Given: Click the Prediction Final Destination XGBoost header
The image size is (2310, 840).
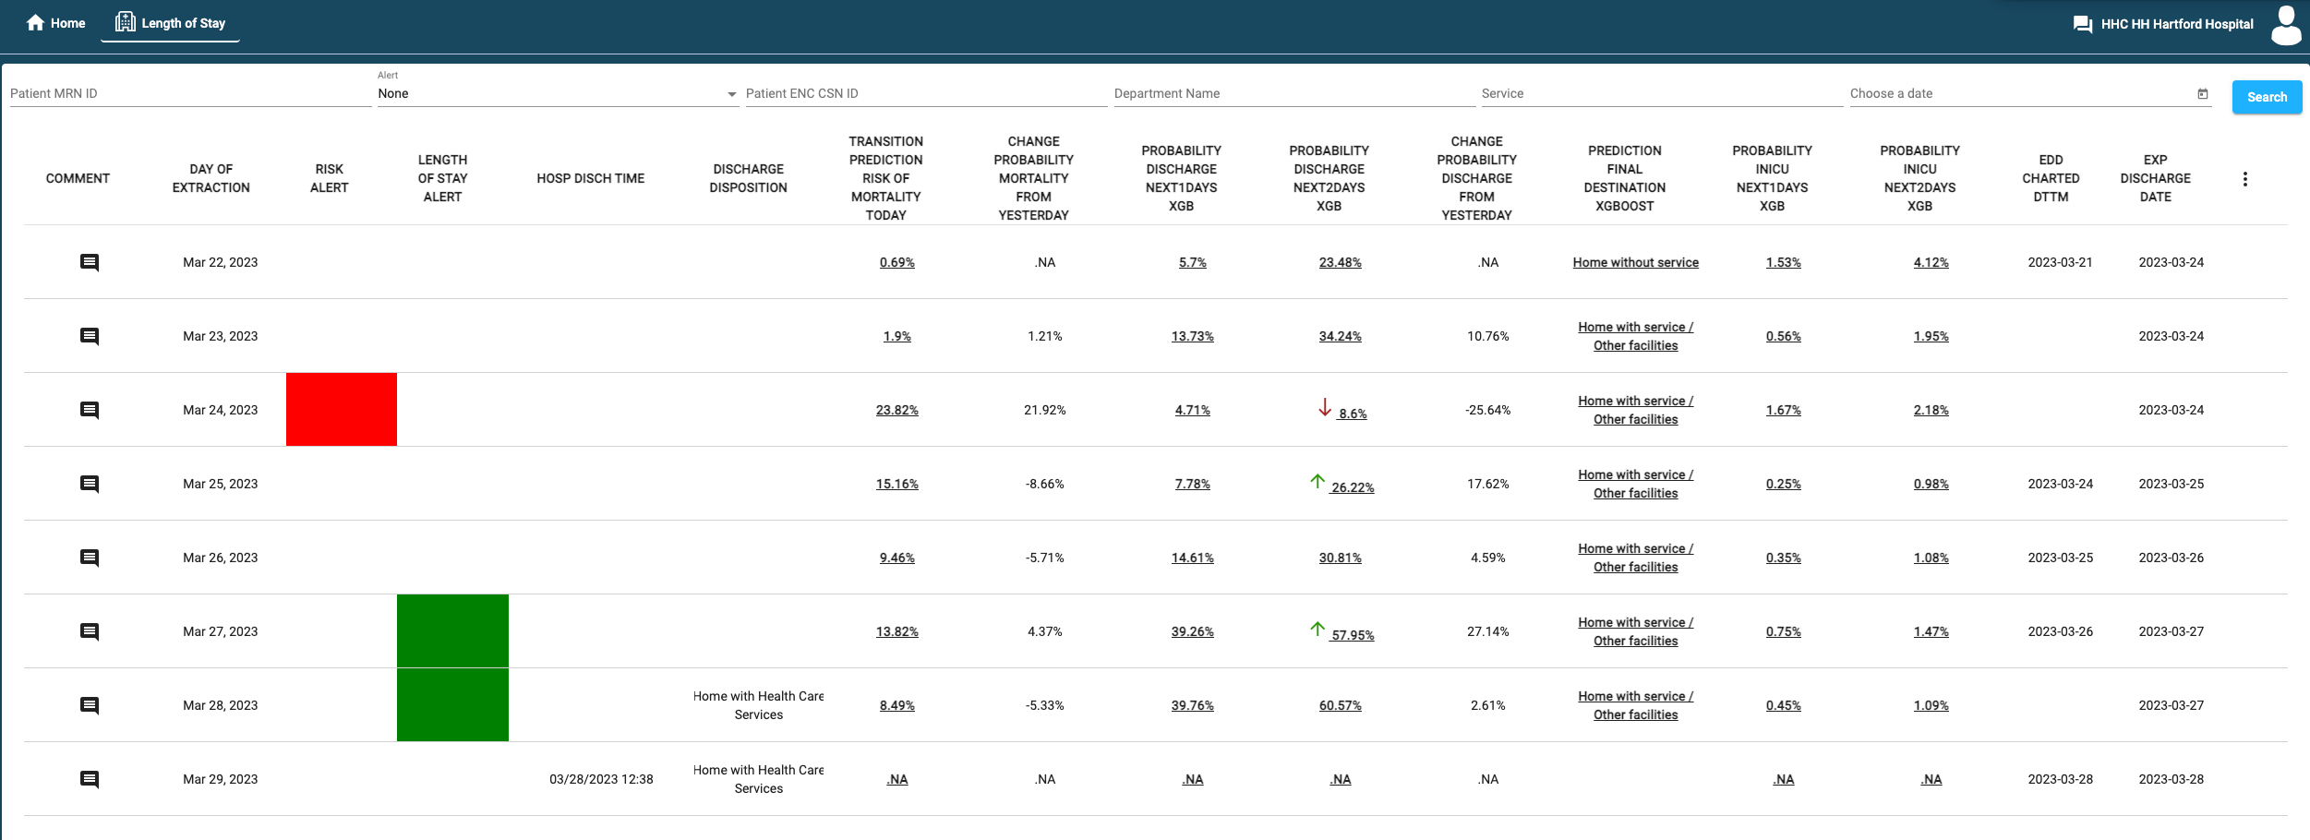Looking at the screenshot, I should tap(1625, 178).
